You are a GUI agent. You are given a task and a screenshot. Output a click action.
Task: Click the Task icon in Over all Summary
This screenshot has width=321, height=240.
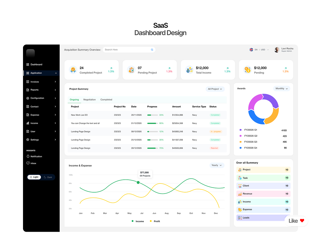click(240, 178)
